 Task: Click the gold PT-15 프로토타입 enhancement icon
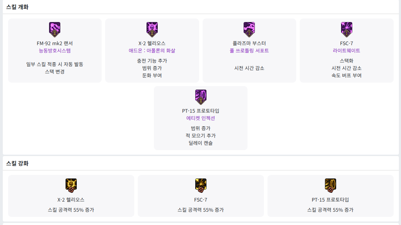point(331,185)
